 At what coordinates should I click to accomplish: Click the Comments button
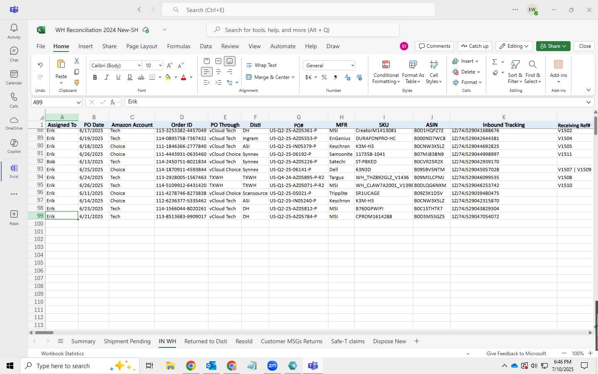coord(434,46)
